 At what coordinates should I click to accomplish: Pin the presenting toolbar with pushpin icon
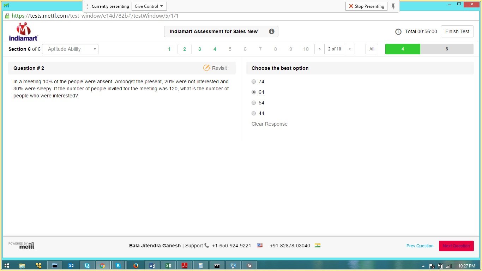point(393,6)
